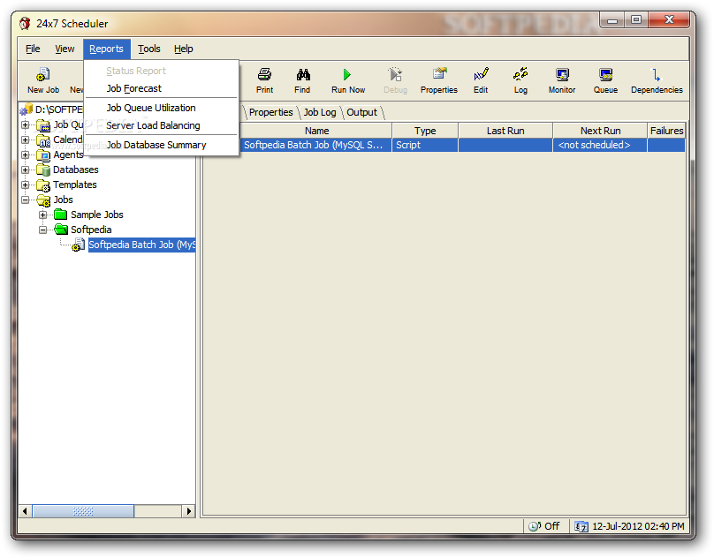Image resolution: width=714 pixels, height=558 pixels.
Task: Select the D:\SOFTPE root tree node
Action: click(x=59, y=109)
